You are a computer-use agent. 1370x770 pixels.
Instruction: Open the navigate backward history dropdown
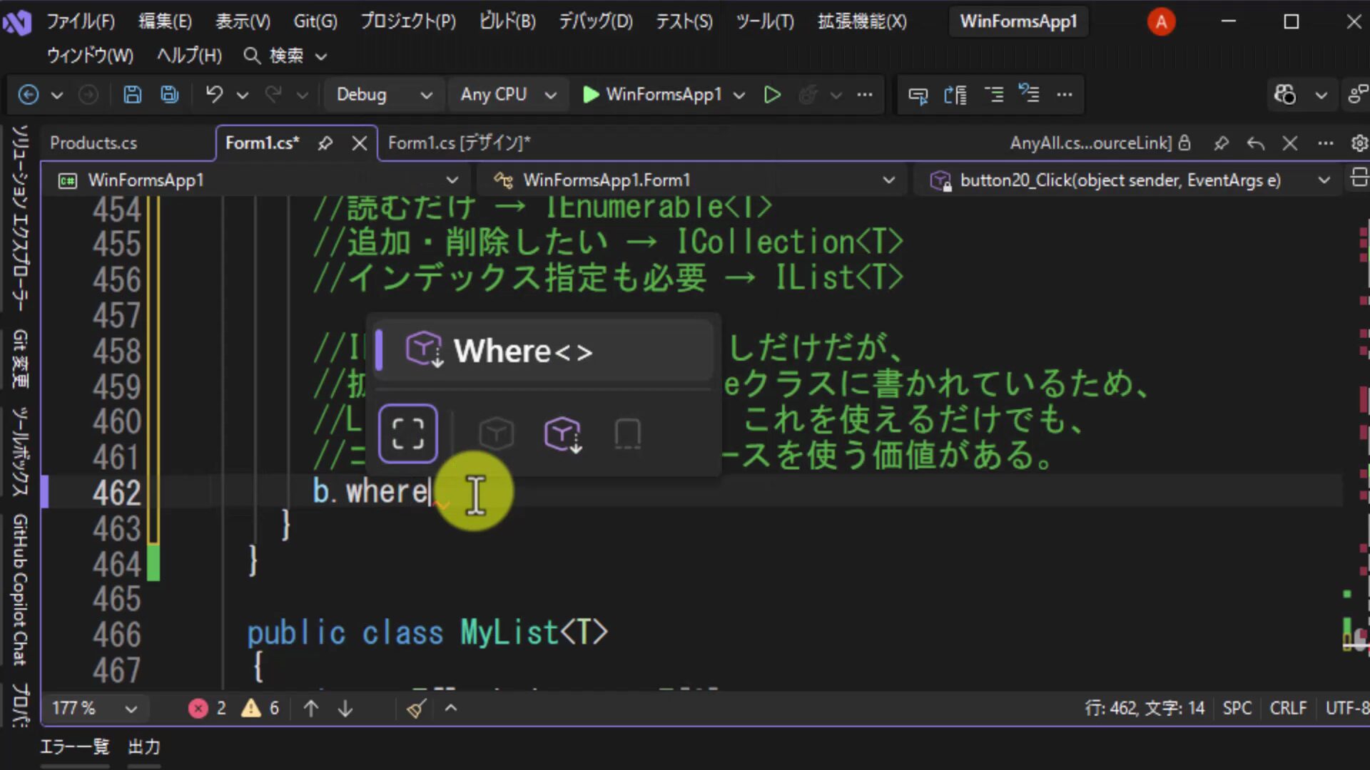57,95
